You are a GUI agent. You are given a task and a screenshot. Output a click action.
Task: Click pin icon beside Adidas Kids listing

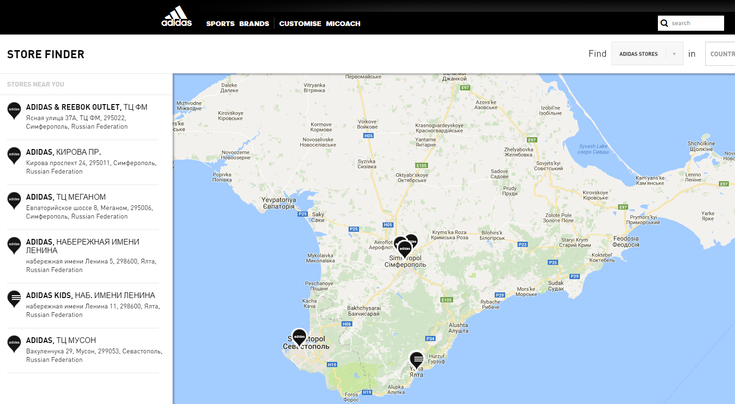(14, 298)
